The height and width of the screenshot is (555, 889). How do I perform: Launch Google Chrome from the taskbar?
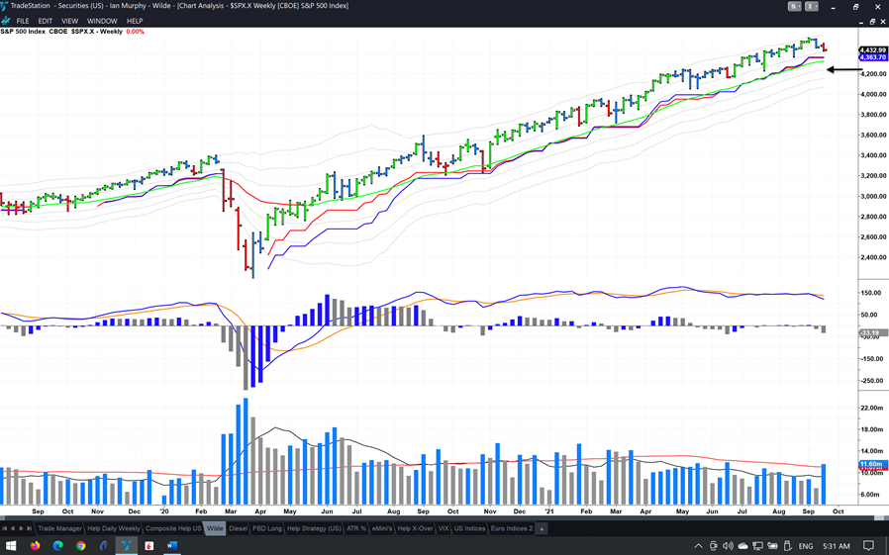point(81,545)
